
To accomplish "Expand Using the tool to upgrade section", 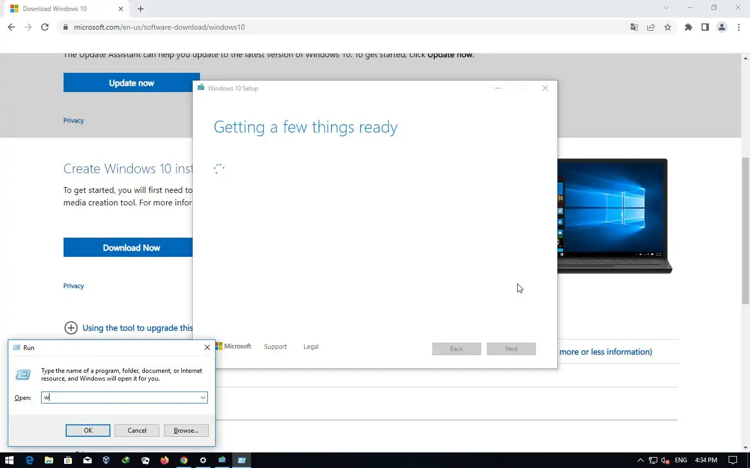I will [x=128, y=328].
